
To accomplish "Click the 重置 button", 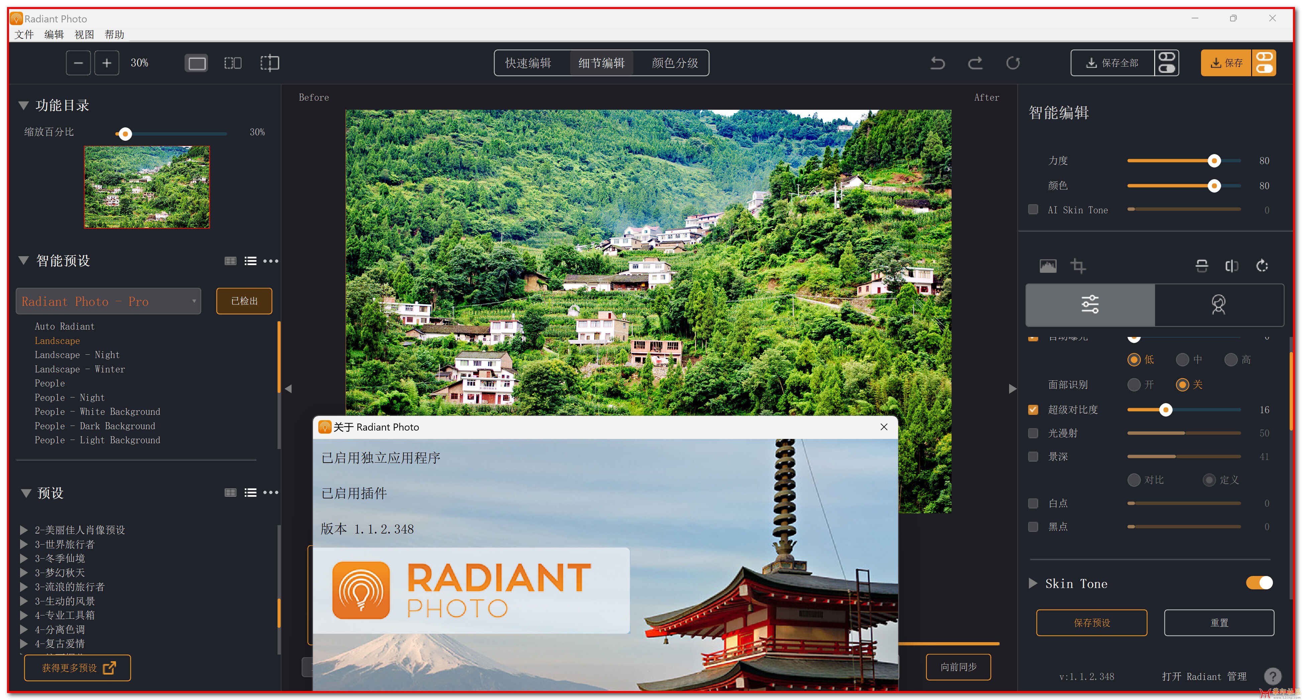I will pyautogui.click(x=1219, y=623).
